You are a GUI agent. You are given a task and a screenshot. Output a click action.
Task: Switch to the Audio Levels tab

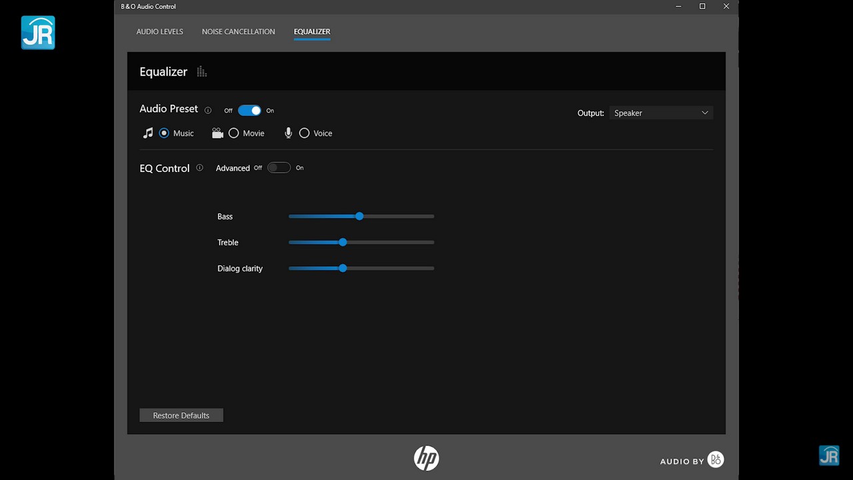click(x=160, y=31)
